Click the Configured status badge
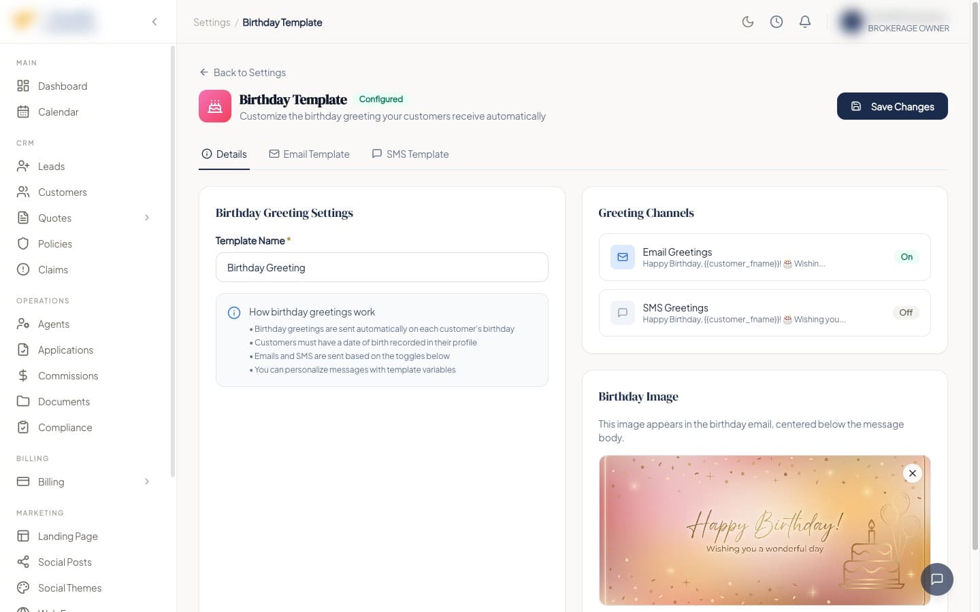This screenshot has height=612, width=980. tap(381, 99)
